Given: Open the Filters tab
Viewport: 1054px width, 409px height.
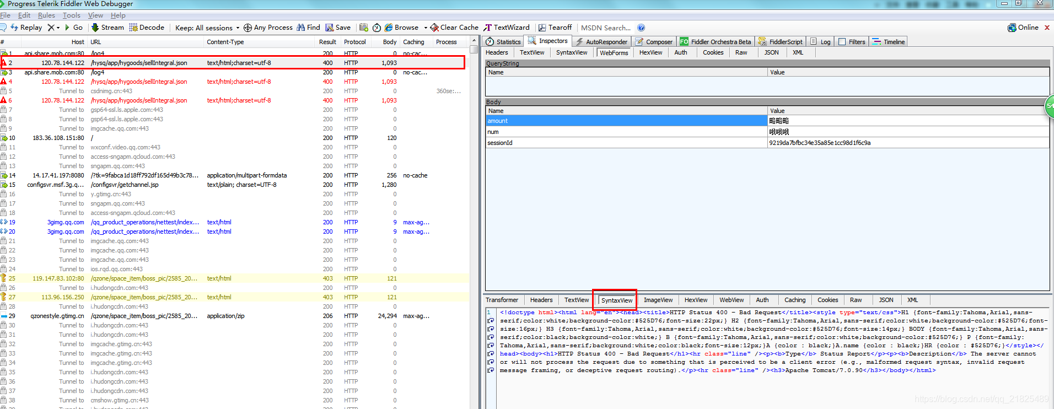Looking at the screenshot, I should (x=852, y=41).
